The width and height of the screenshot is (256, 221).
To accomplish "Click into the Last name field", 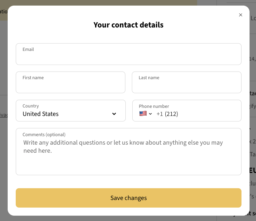I will click(x=186, y=85).
